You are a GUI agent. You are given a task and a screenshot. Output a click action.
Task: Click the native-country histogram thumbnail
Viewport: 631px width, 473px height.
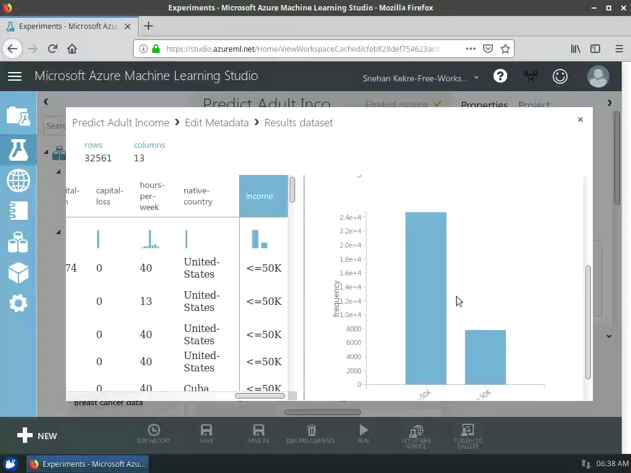click(x=186, y=239)
